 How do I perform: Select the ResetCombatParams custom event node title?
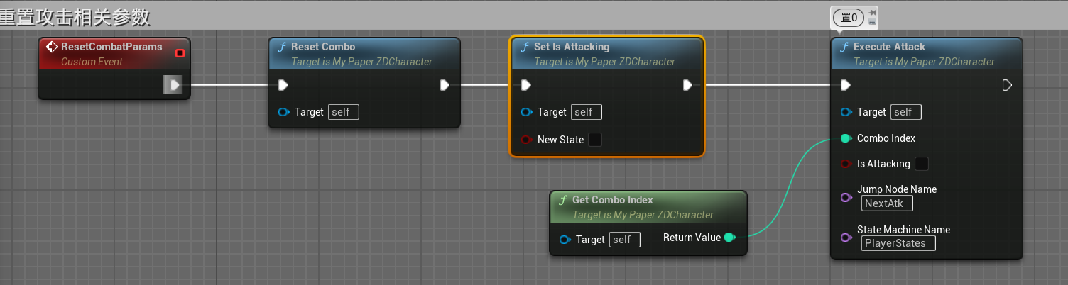[x=111, y=47]
